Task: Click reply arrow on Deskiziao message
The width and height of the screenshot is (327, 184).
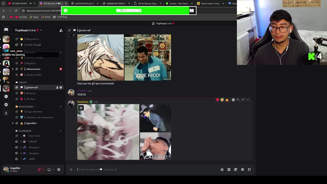Action: (238, 100)
